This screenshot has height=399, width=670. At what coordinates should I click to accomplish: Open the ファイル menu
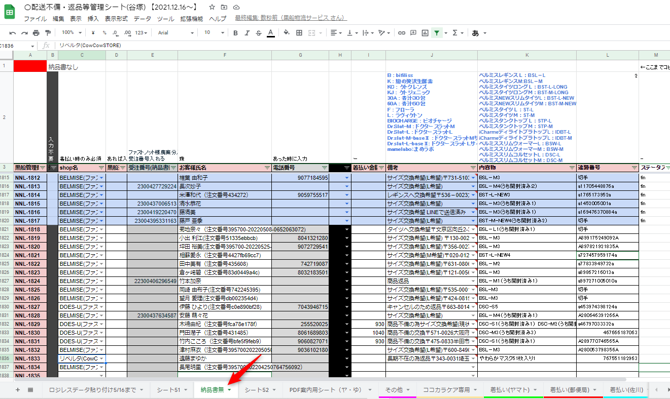pyautogui.click(x=36, y=18)
